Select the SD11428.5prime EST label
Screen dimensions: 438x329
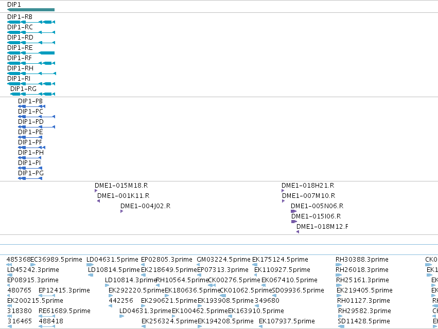pyautogui.click(x=364, y=321)
